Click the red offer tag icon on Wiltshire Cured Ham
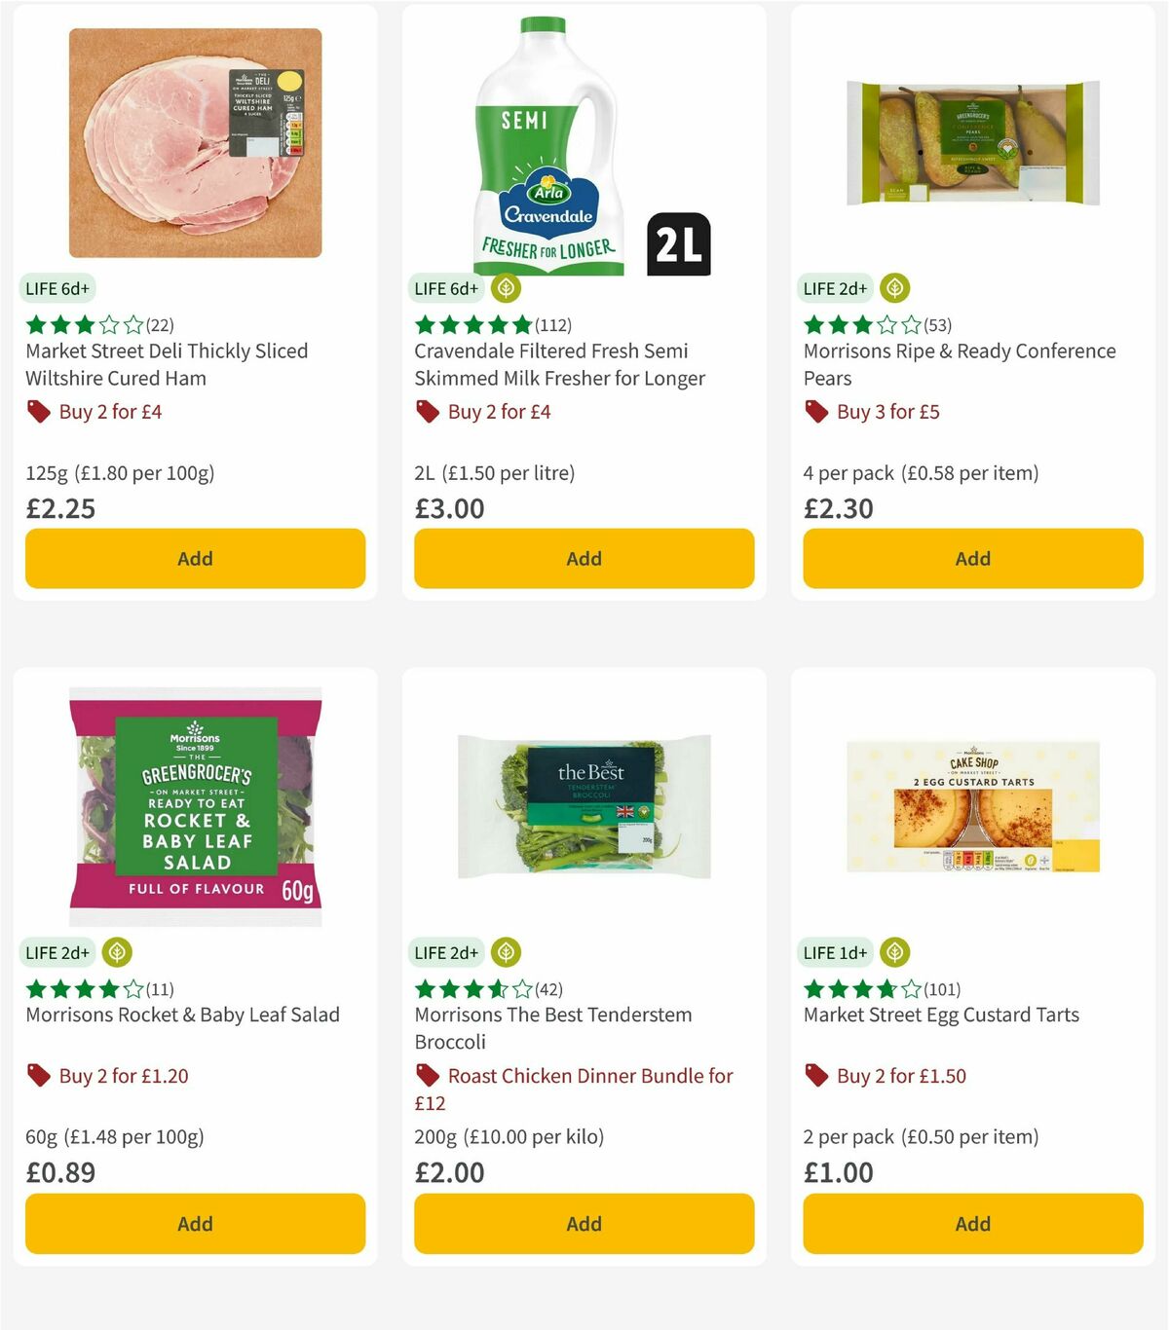This screenshot has width=1169, height=1330. pos(38,412)
